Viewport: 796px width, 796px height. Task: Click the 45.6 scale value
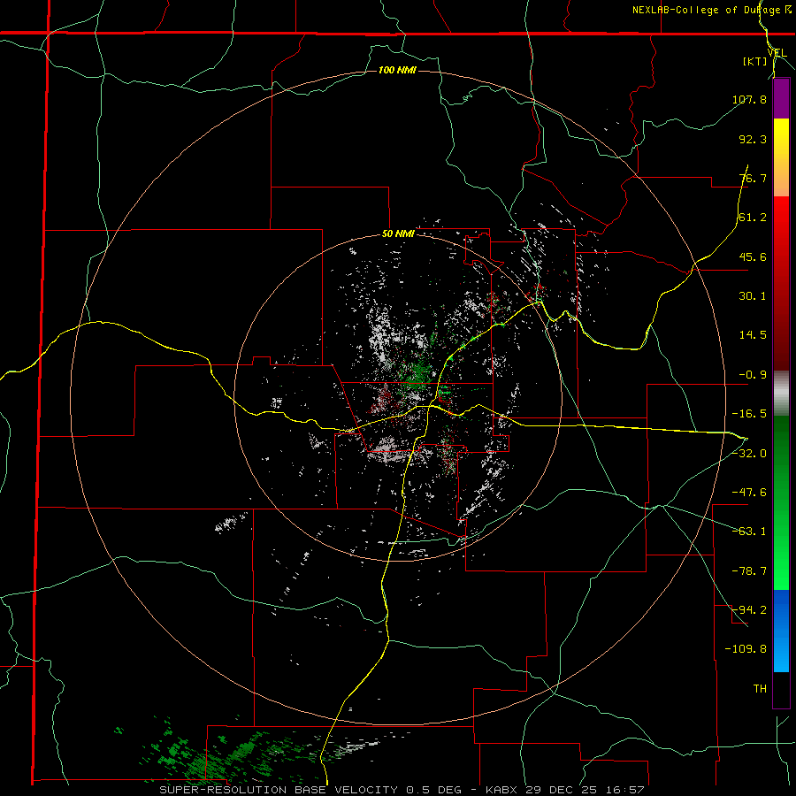(x=753, y=256)
